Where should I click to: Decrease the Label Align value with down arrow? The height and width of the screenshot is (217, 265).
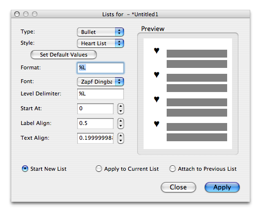coord(120,126)
